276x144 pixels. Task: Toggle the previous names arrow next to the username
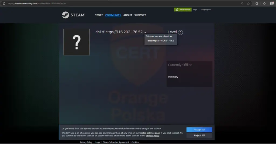tap(145, 33)
